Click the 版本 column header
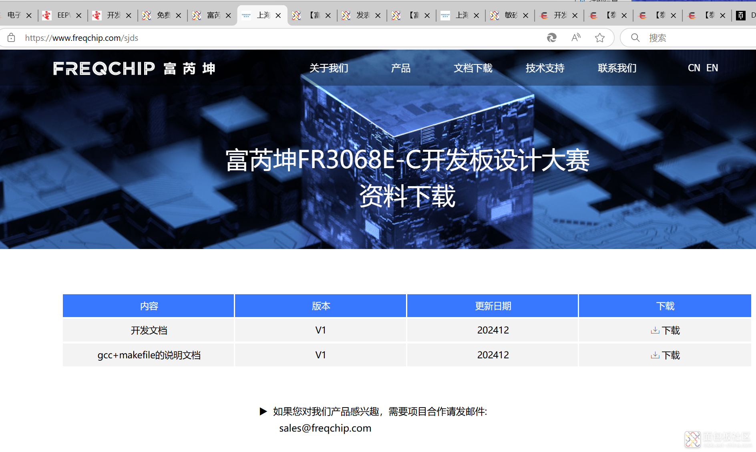The image size is (756, 452). tap(321, 306)
